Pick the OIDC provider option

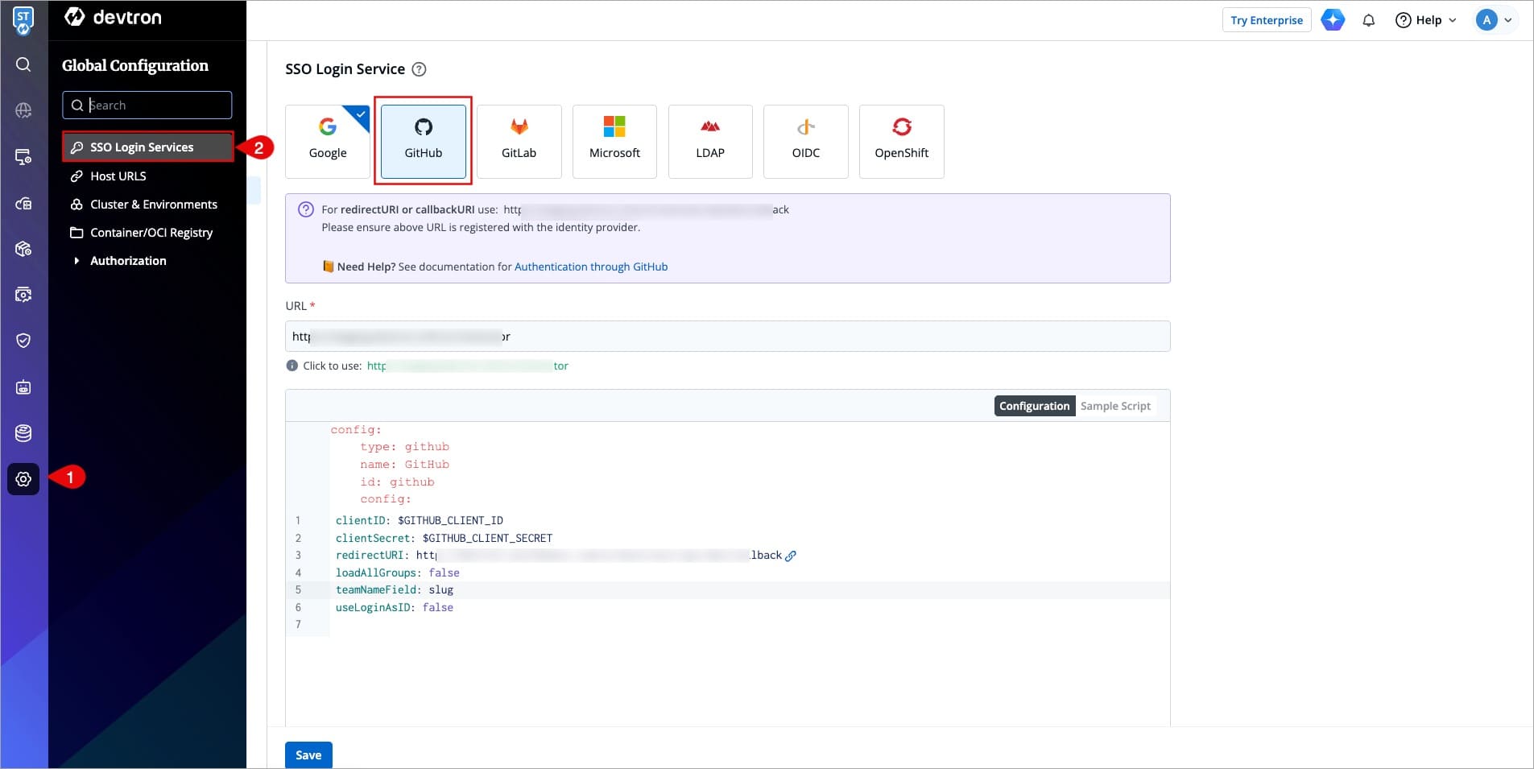[805, 141]
